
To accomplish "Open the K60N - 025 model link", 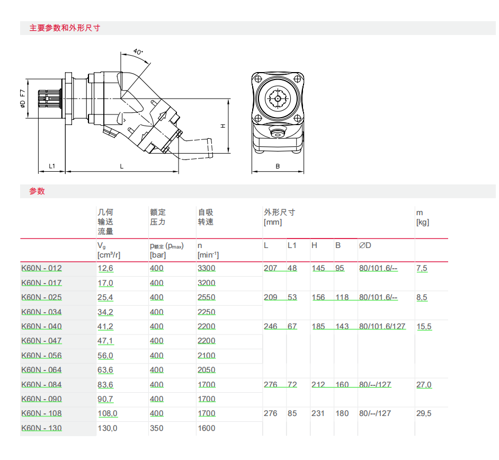I will click(x=41, y=298).
